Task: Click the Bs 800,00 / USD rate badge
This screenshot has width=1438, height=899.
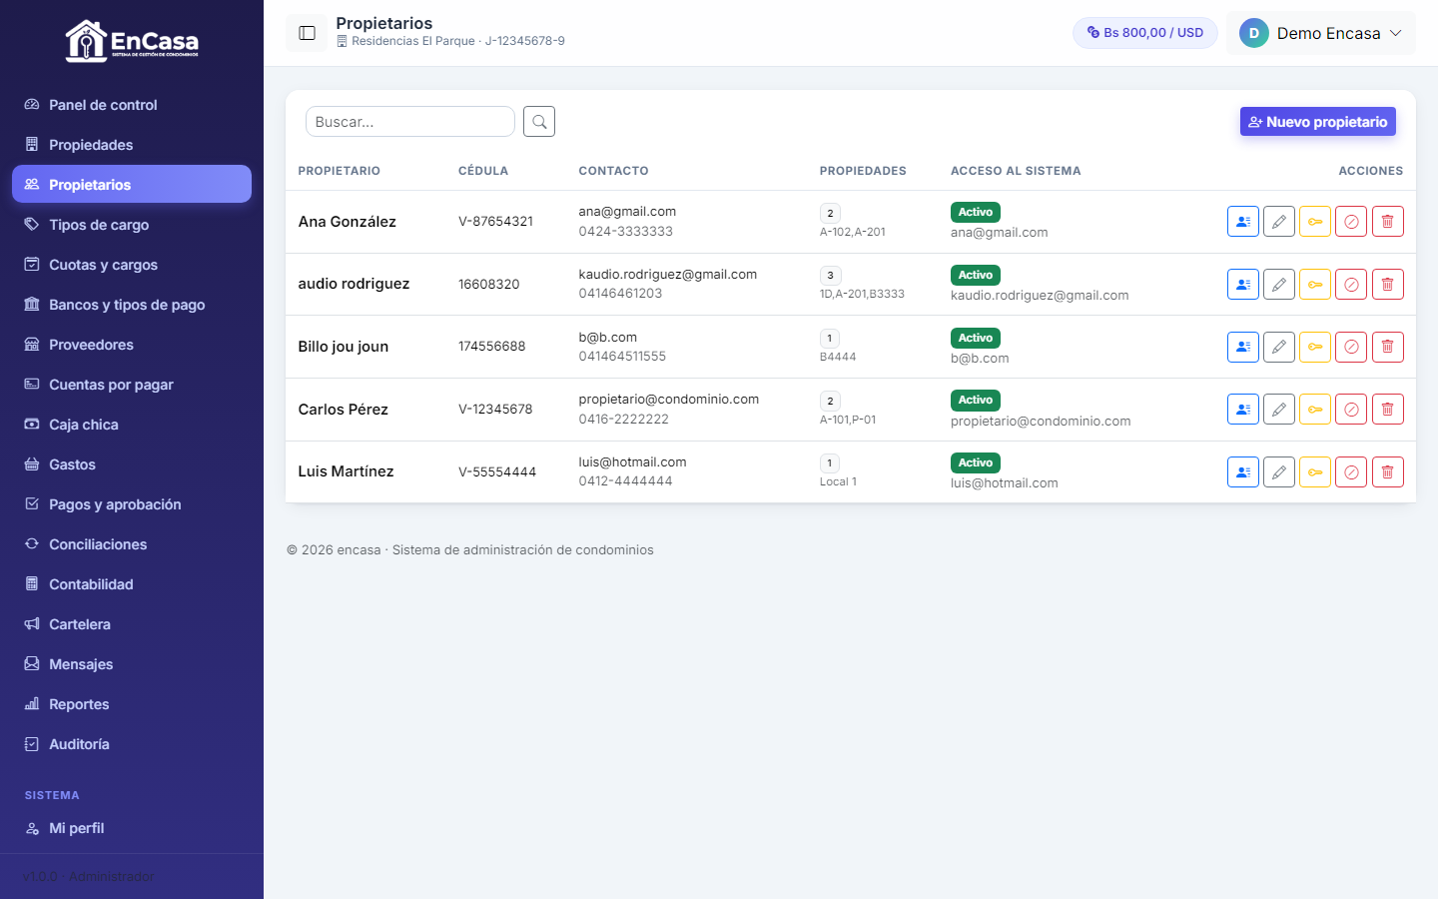Action: coord(1145,33)
